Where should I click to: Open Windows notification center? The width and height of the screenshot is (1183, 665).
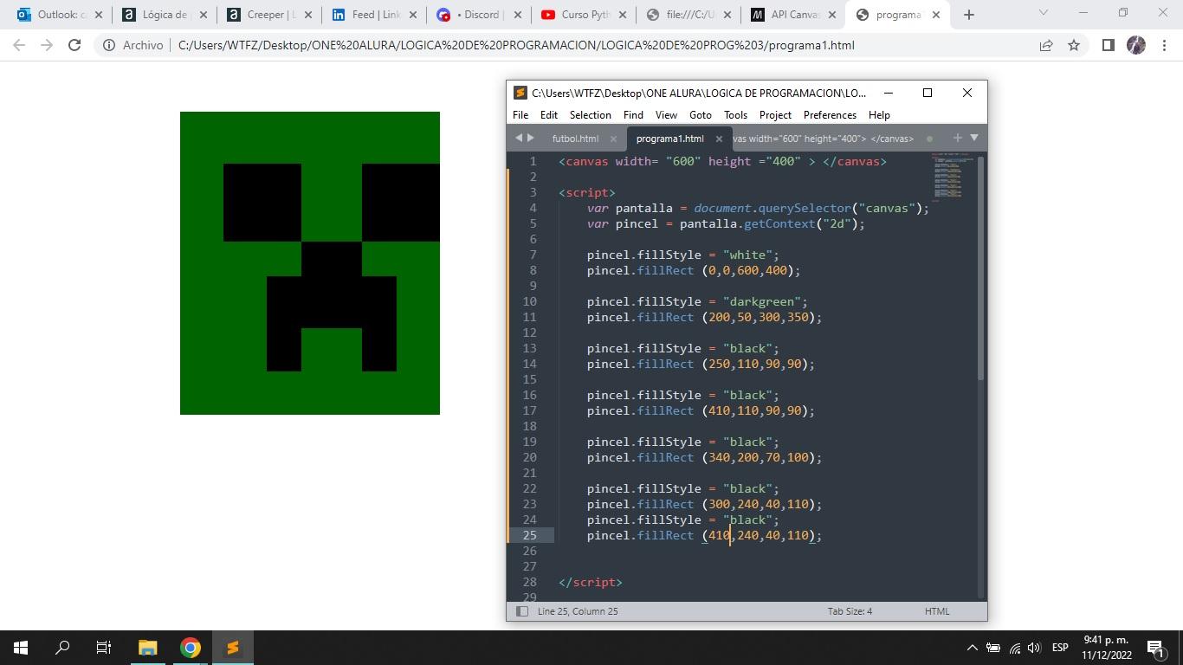(1154, 648)
